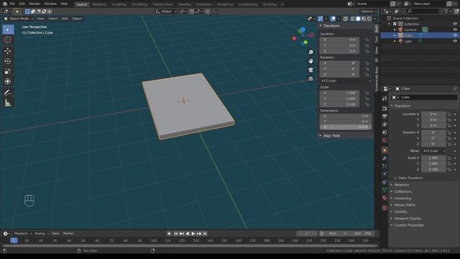The image size is (460, 259).
Task: Select the Move tool
Action: [x=8, y=51]
